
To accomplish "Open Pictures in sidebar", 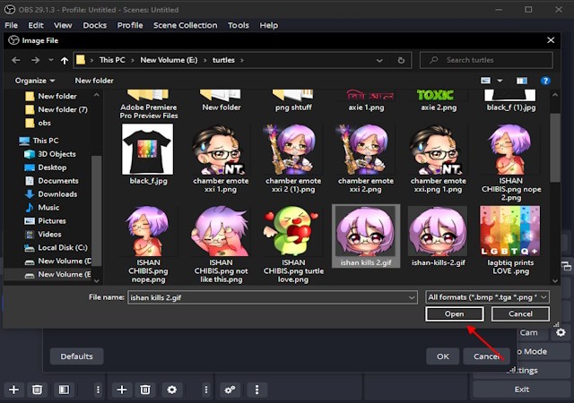I will point(45,221).
